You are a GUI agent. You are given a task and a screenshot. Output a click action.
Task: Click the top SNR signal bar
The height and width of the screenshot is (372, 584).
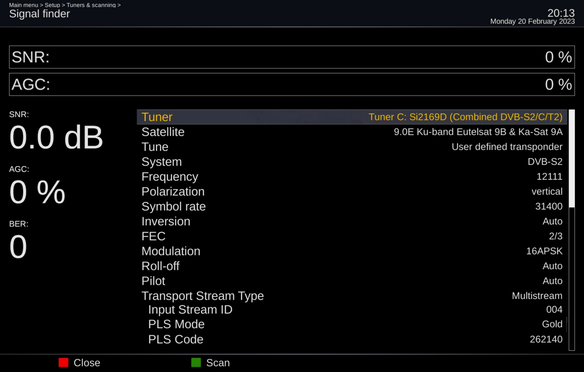tap(292, 57)
